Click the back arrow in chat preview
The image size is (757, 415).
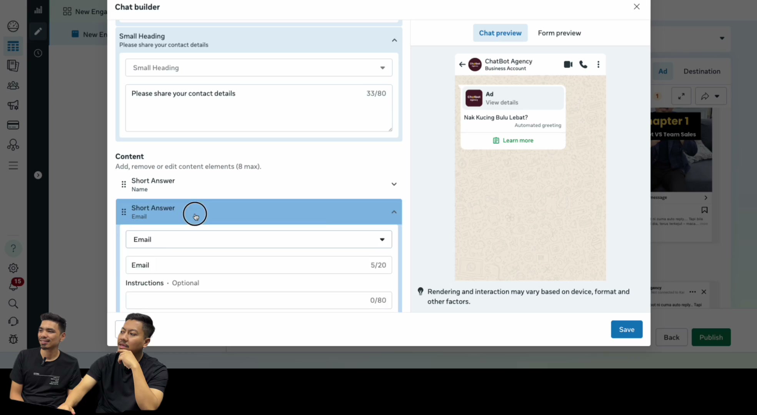coord(462,64)
